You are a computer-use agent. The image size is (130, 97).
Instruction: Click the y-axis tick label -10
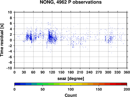9,68
